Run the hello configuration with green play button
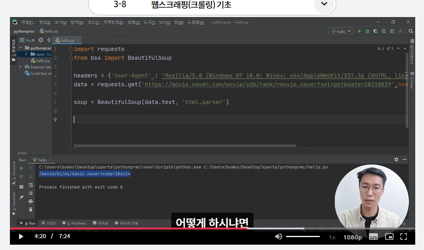This screenshot has height=250, width=424. (360, 31)
